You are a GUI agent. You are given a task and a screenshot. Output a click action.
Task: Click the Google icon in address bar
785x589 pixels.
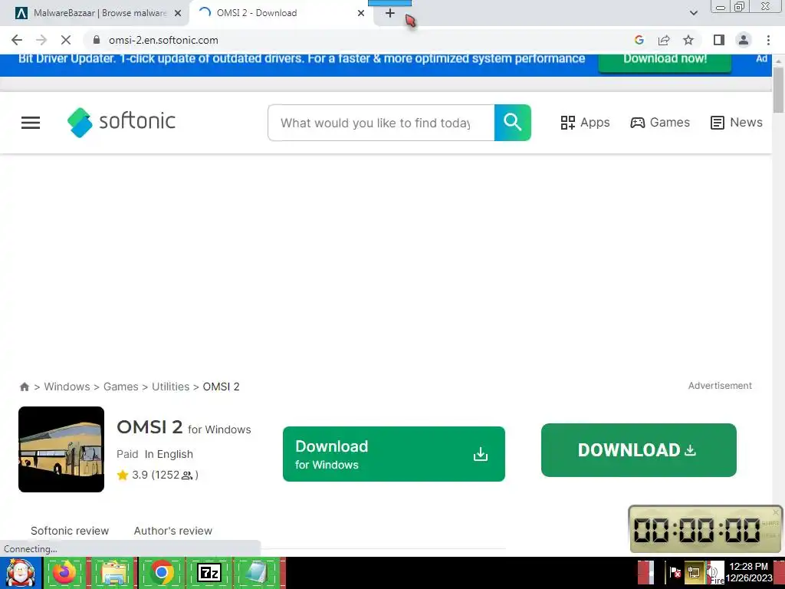(x=639, y=40)
